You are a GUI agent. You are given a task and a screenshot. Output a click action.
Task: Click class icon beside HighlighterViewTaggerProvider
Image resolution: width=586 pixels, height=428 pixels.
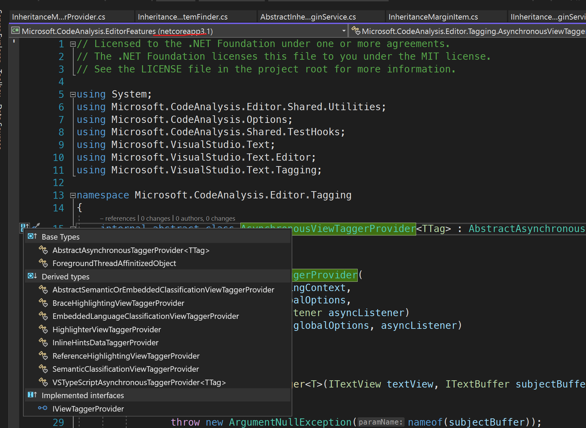coord(43,329)
